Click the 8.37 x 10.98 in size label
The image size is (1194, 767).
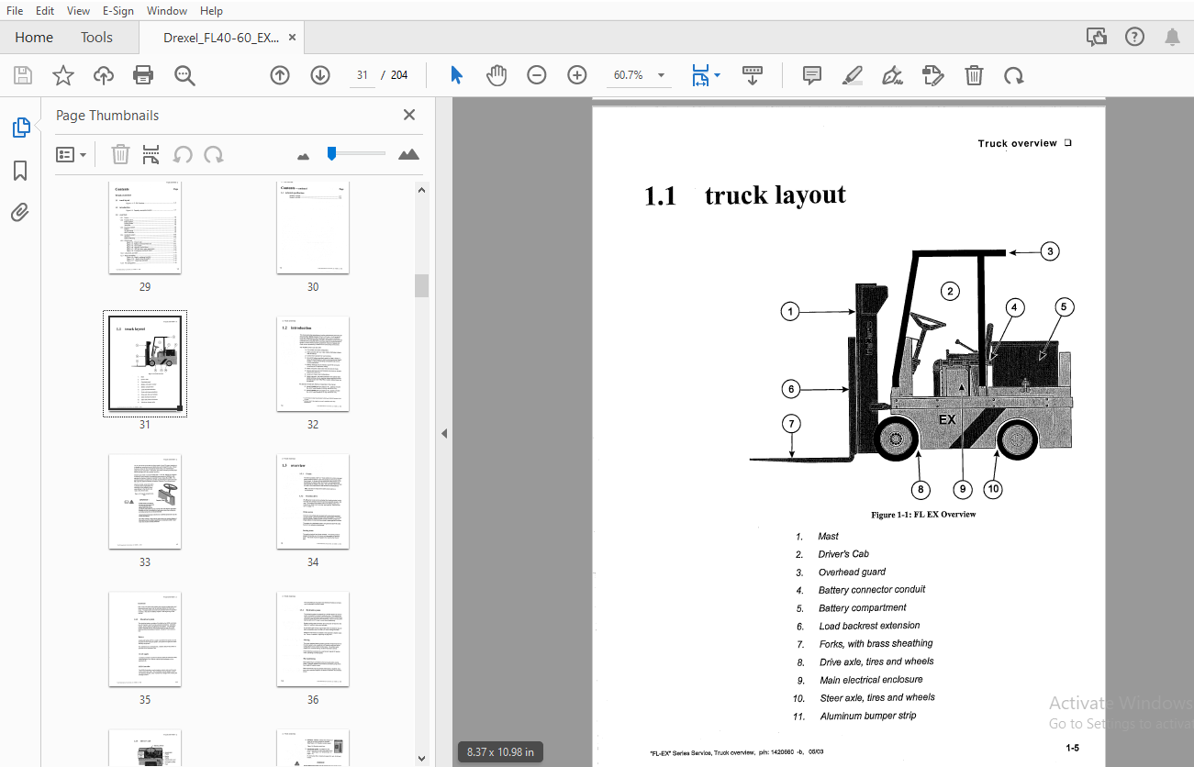coord(500,752)
